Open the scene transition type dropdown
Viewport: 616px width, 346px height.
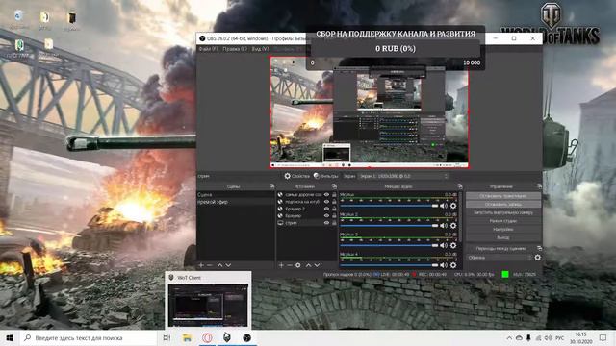(x=500, y=258)
